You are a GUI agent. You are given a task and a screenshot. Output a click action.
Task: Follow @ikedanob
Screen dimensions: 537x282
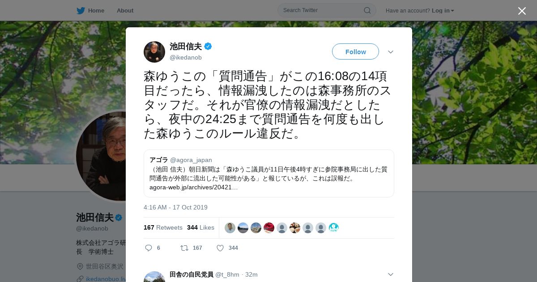(355, 51)
